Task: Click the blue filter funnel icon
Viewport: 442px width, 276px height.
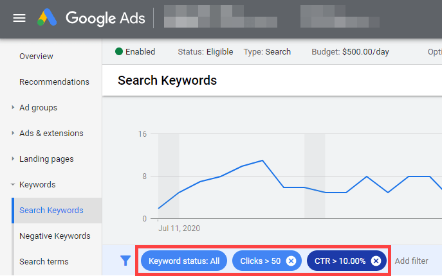Action: coord(125,261)
